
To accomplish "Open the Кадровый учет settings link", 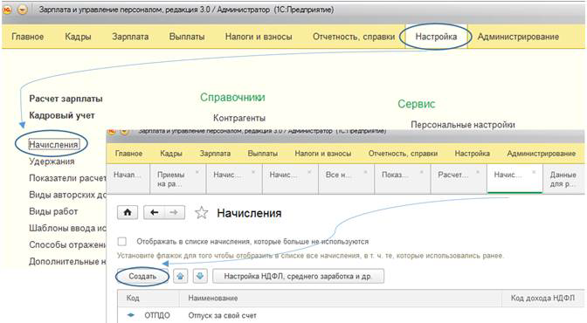I will click(x=62, y=115).
